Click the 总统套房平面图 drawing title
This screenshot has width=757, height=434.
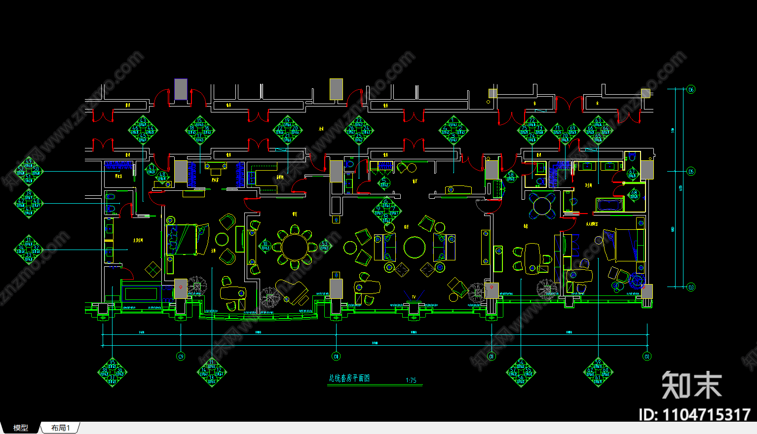click(x=349, y=378)
